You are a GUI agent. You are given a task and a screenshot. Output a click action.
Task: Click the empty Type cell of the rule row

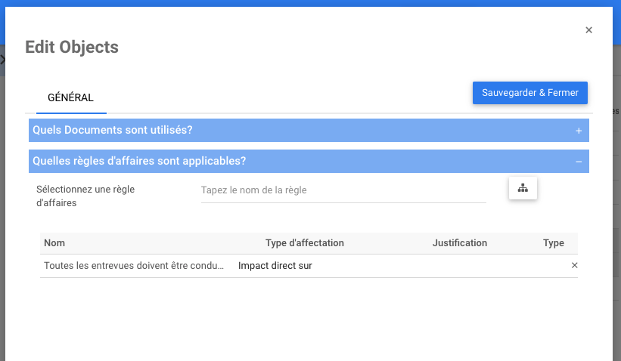click(548, 266)
